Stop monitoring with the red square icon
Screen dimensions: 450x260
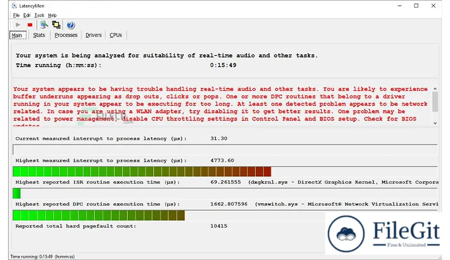click(x=30, y=25)
